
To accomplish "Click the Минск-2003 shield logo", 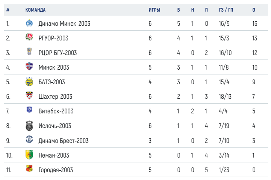I will click(x=29, y=66).
